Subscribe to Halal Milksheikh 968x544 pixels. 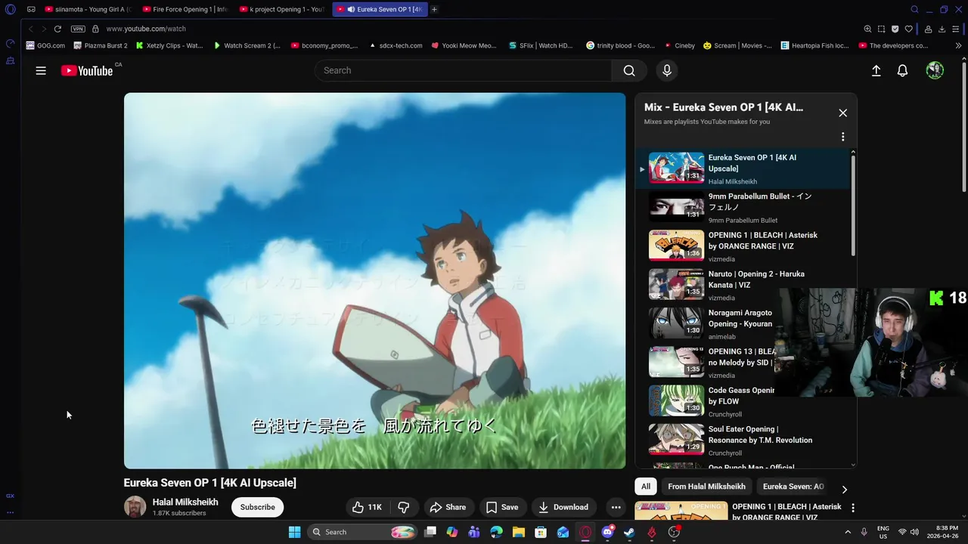pos(258,507)
